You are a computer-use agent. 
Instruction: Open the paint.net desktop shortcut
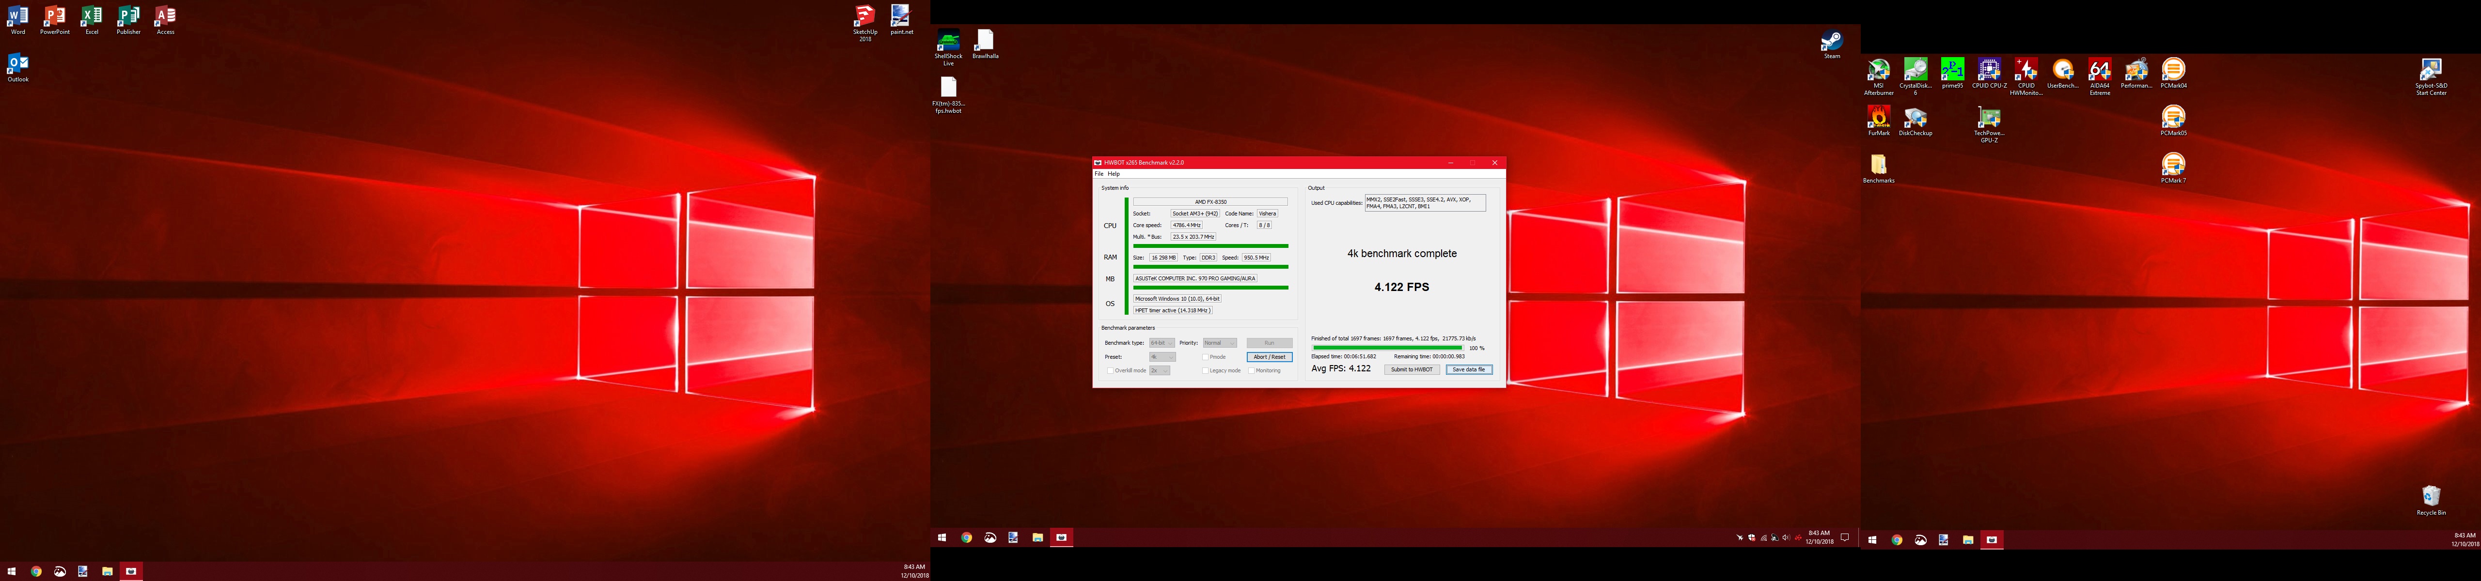pos(901,19)
